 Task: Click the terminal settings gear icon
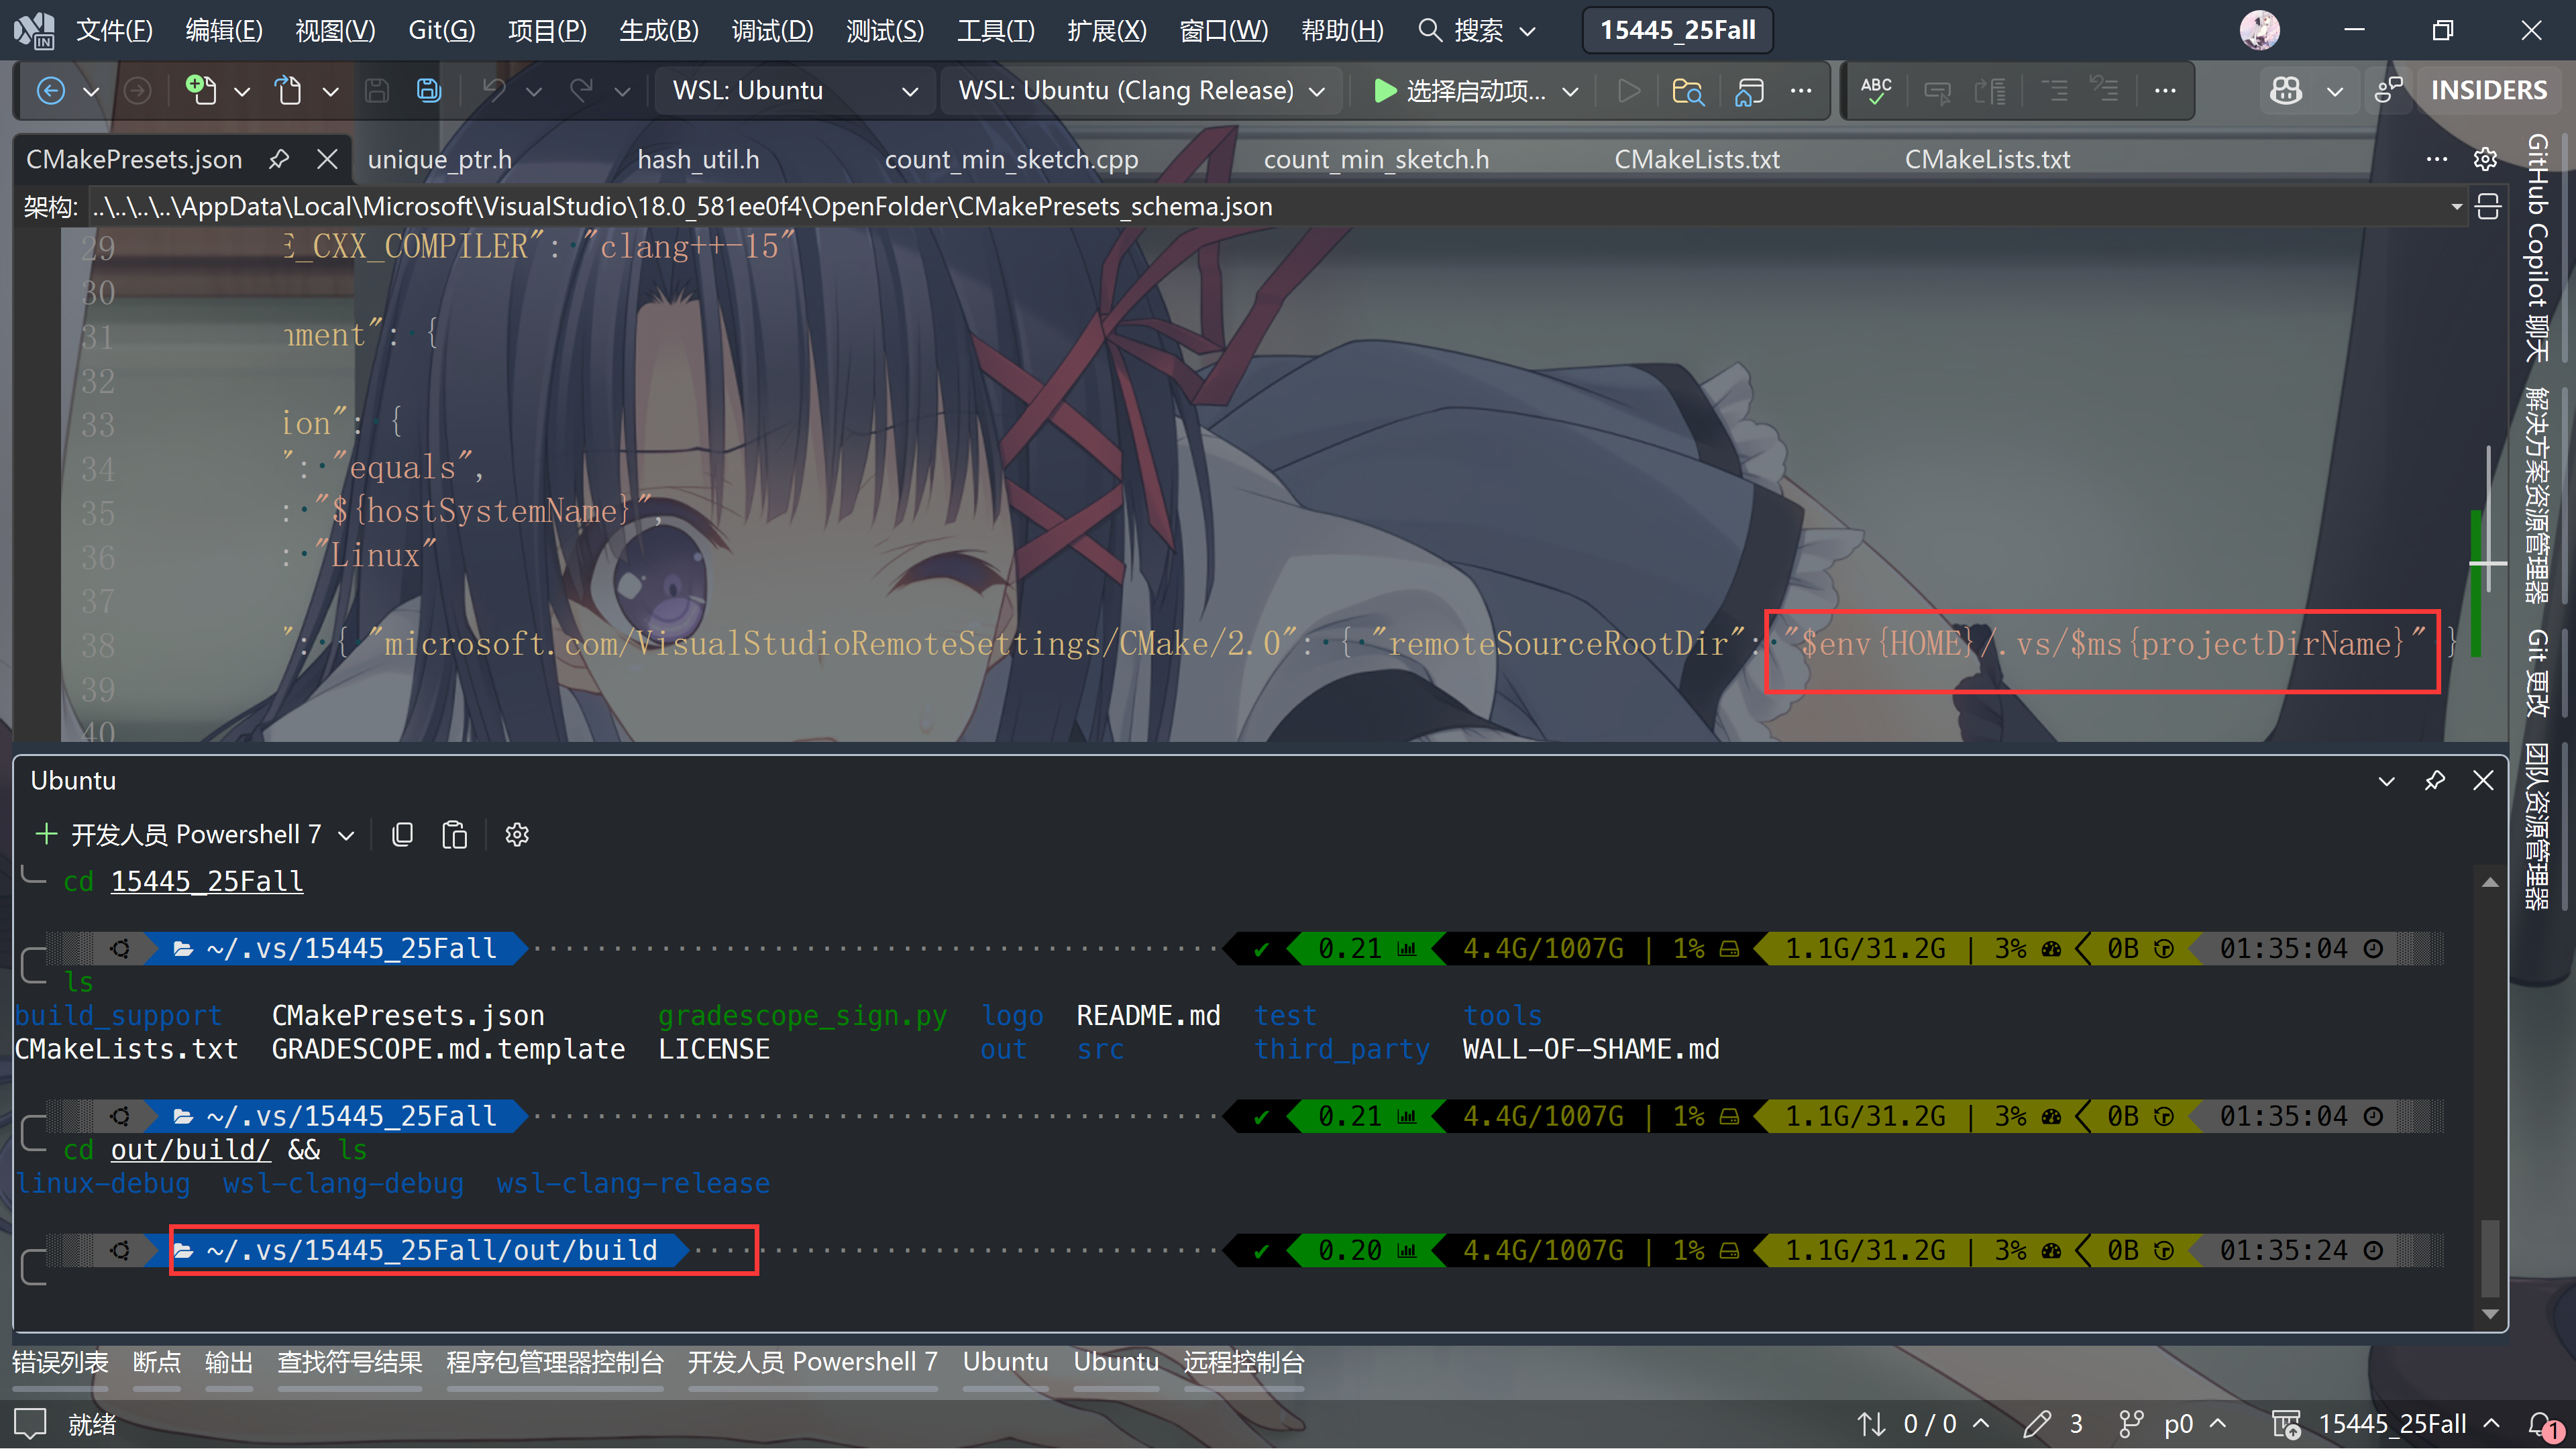coord(517,834)
